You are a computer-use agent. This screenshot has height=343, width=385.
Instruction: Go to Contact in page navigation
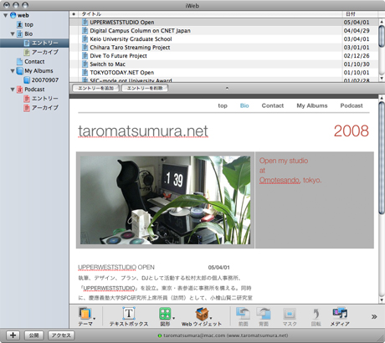coord(273,105)
